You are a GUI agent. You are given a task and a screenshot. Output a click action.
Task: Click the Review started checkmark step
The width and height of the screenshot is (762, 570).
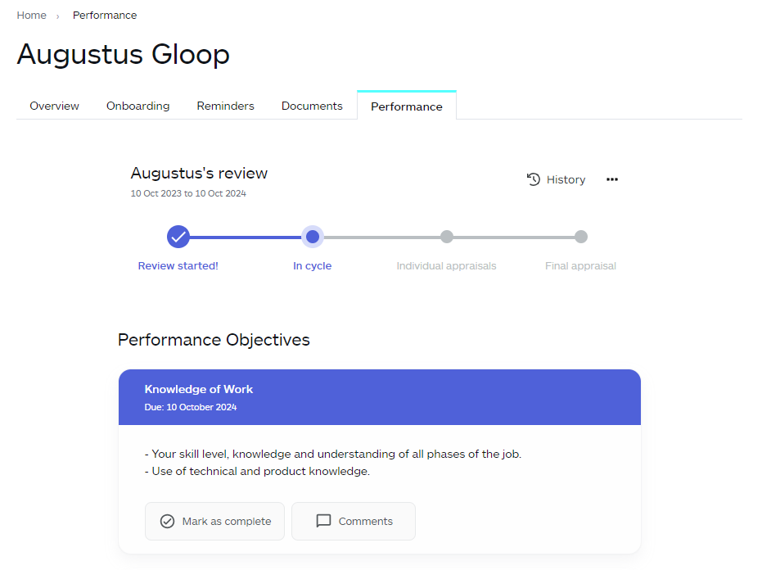pyautogui.click(x=178, y=237)
